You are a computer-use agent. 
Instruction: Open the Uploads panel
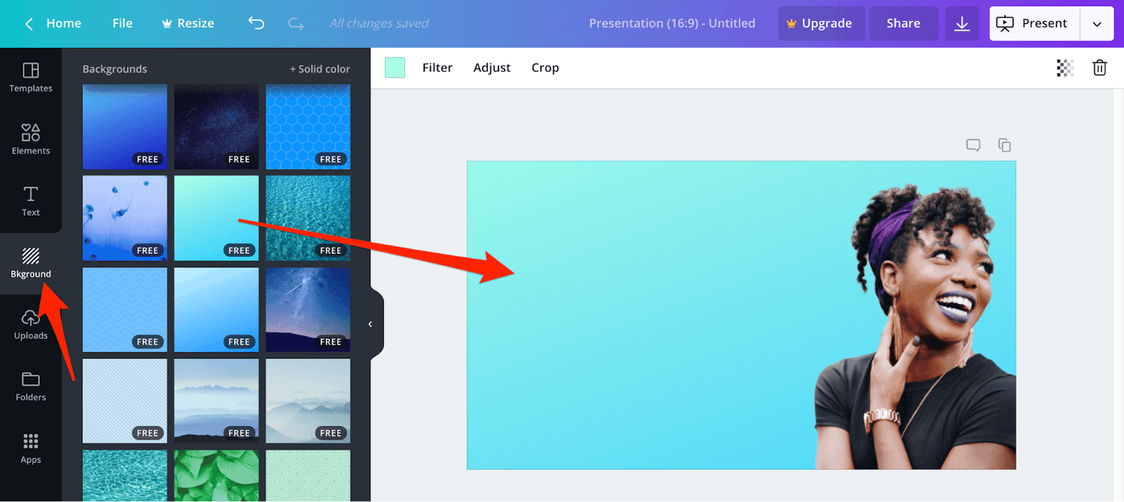coord(31,325)
